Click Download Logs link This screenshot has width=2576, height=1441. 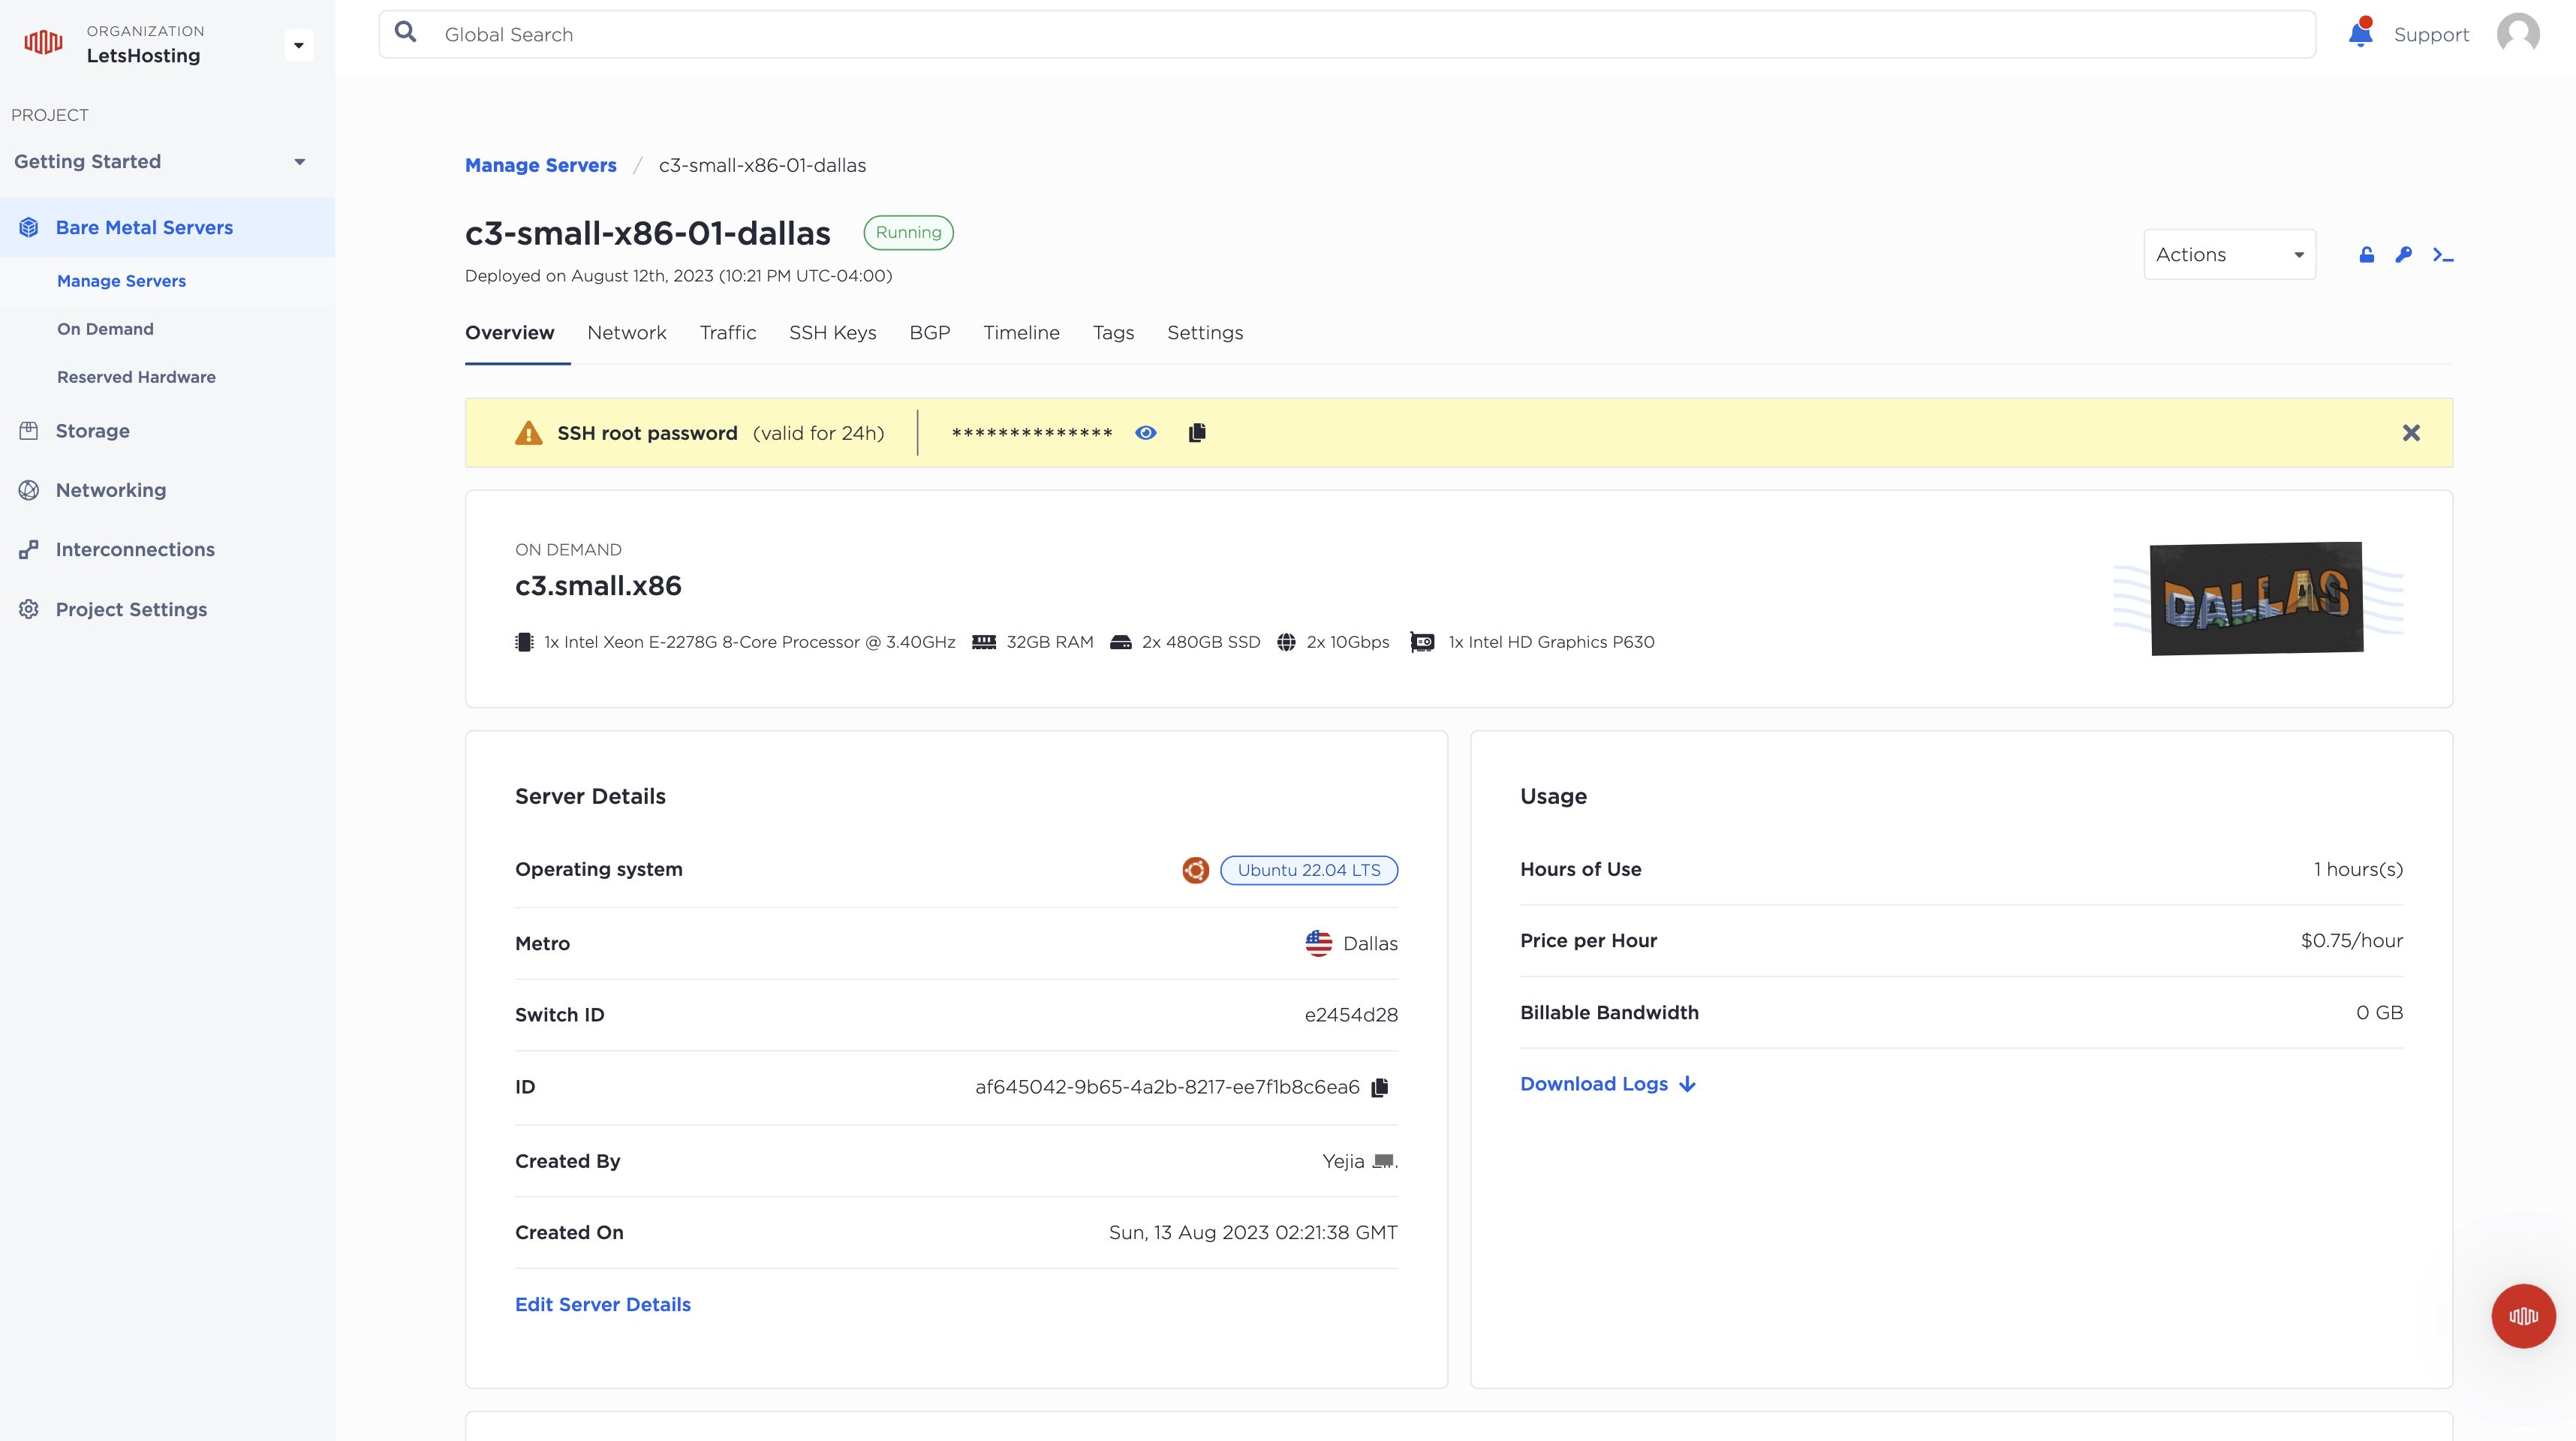(x=1594, y=1084)
